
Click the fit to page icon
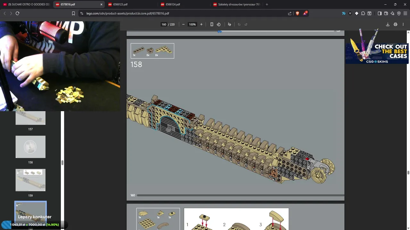point(212,24)
